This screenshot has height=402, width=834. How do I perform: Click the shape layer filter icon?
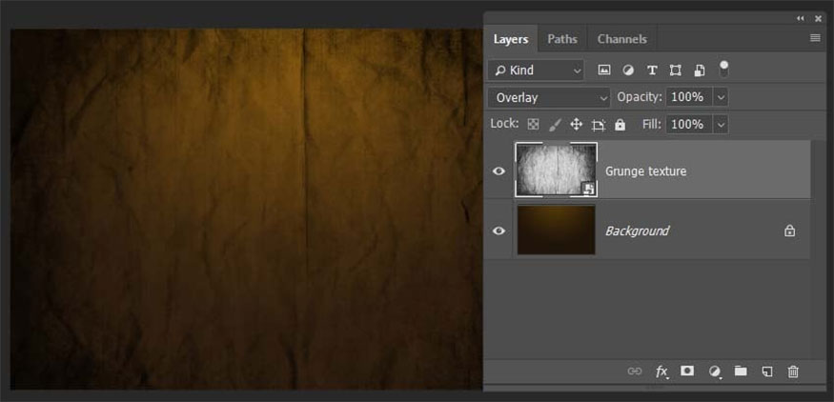click(x=676, y=70)
